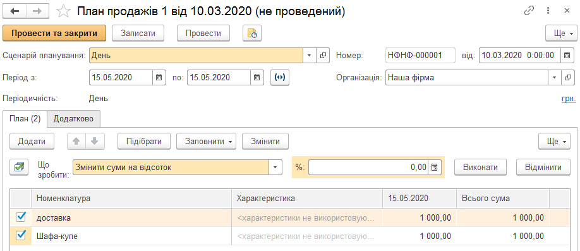Screen dimensions: 580x251
Task: Click into the percent value field
Action: [369, 167]
